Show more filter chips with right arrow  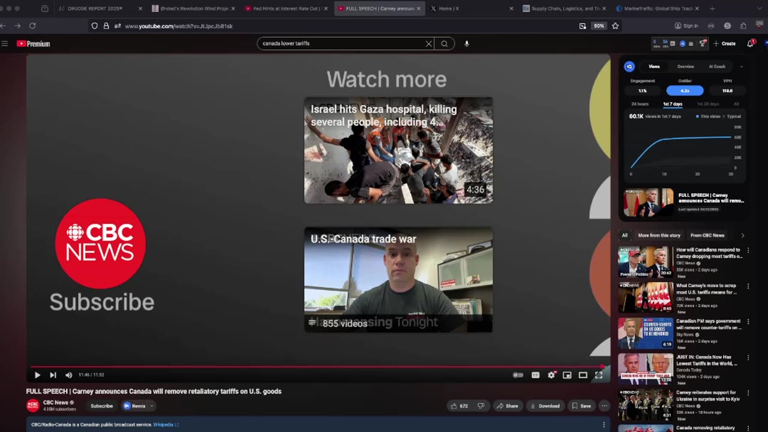742,235
